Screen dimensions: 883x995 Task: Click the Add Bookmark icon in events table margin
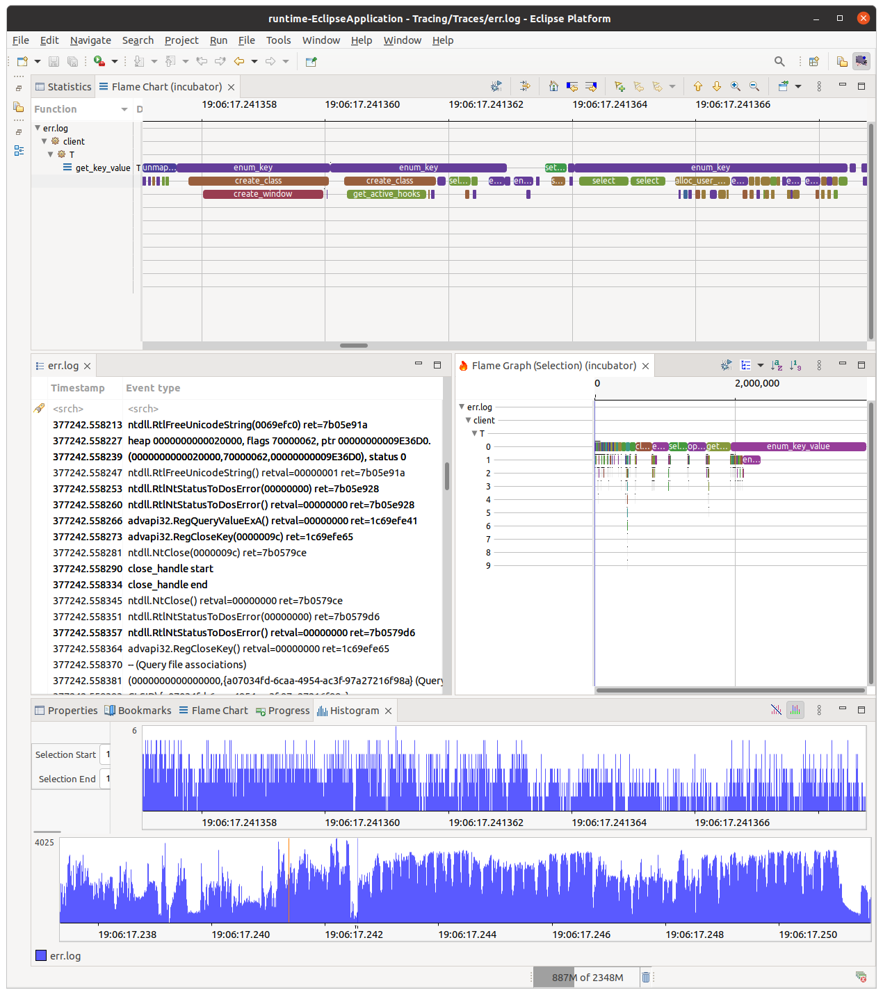[x=40, y=408]
